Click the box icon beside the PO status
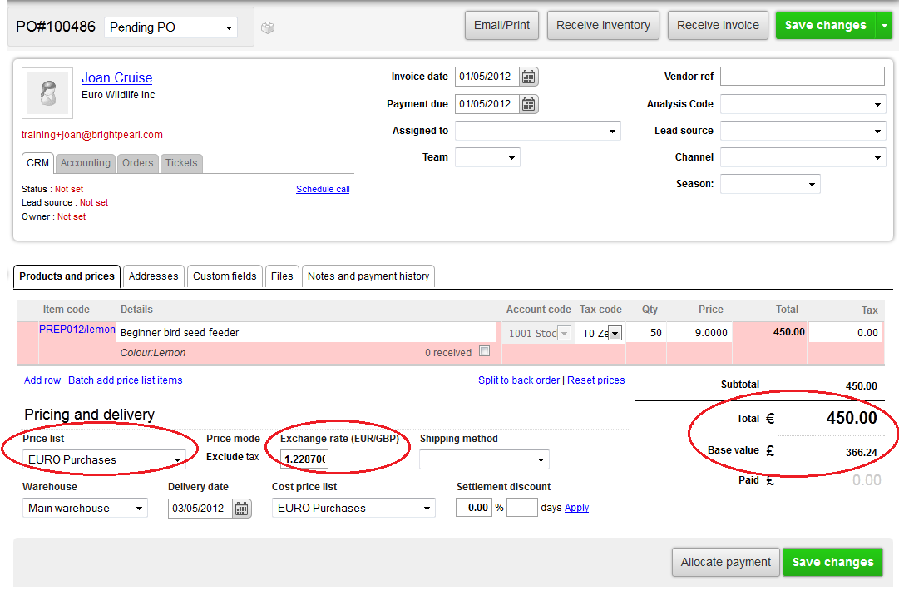The image size is (899, 591). coord(268,27)
